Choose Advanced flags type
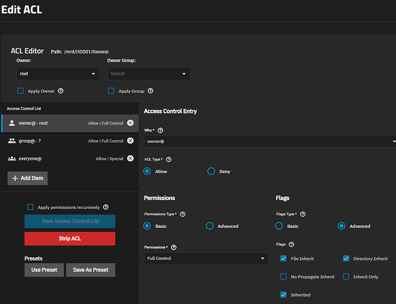 click(x=342, y=226)
